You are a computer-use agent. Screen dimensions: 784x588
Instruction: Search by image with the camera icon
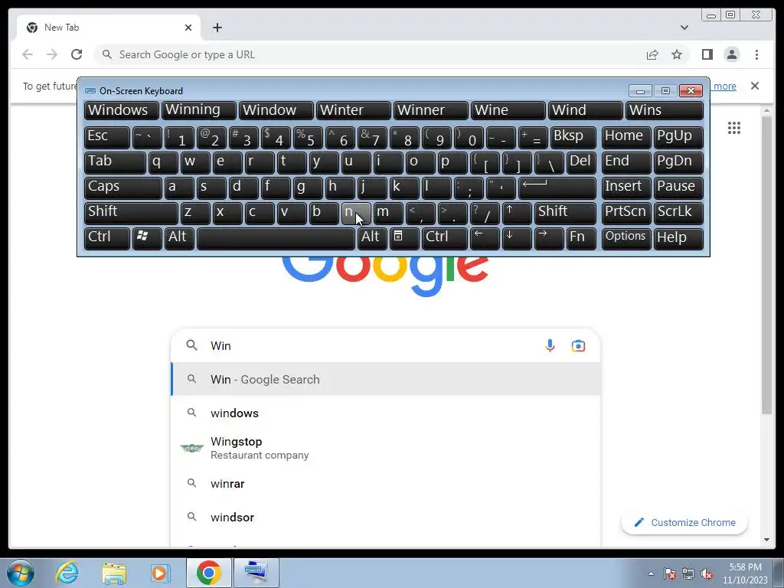(578, 345)
